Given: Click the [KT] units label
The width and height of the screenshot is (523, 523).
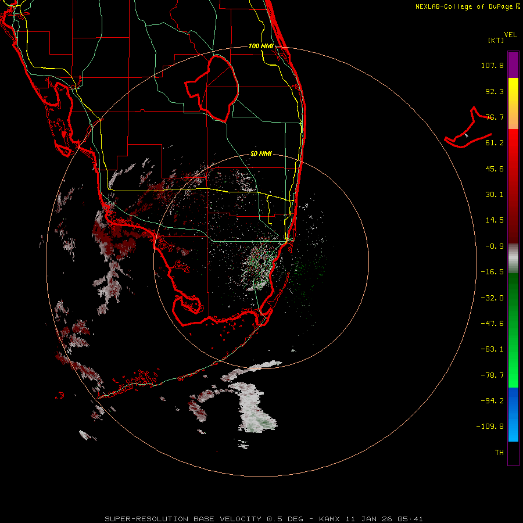Looking at the screenshot, I should 496,40.
